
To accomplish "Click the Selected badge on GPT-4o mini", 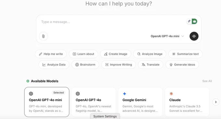I will [x=58, y=92].
